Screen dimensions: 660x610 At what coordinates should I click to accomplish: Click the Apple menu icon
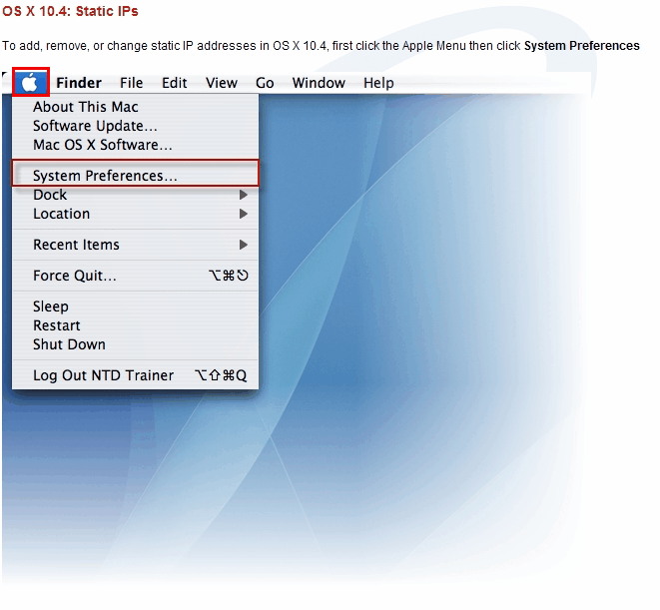[31, 82]
